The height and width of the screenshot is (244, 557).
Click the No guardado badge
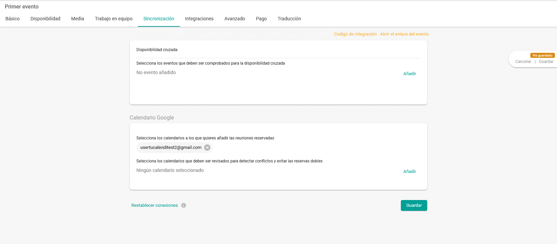tap(542, 56)
